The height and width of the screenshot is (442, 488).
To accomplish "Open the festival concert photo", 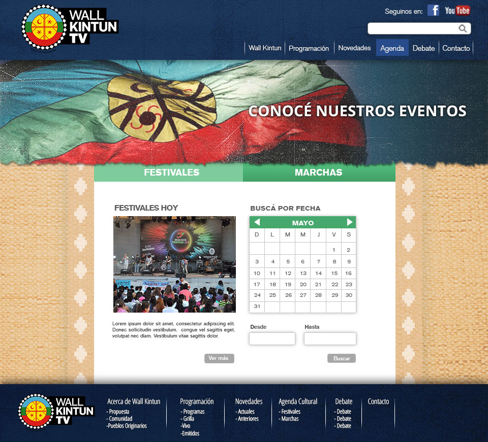I will 174,264.
